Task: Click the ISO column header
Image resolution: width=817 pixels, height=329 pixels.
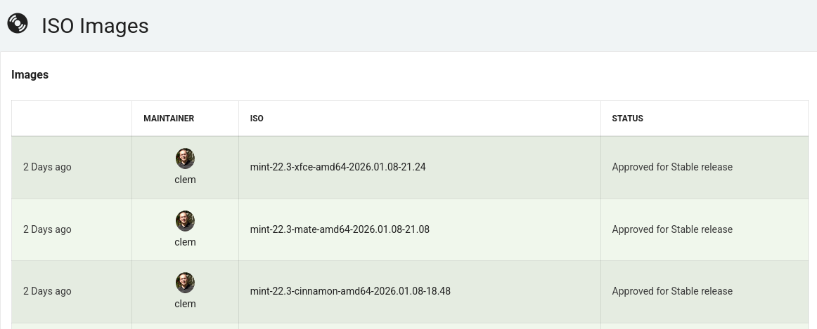Action: tap(257, 119)
